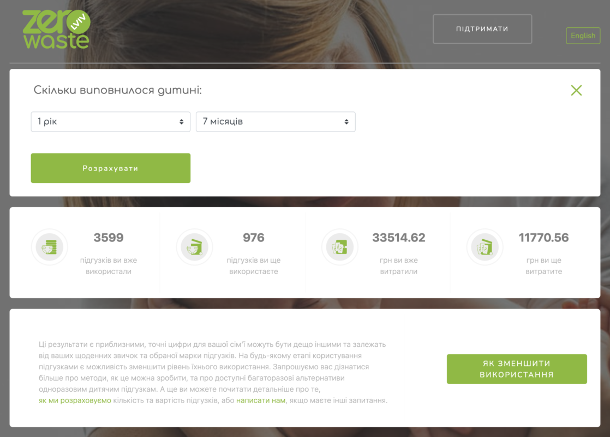Click the ЯК ЗМЕНШИТИ ВИКОРИСТАННЯ button
The width and height of the screenshot is (610, 437).
point(517,369)
